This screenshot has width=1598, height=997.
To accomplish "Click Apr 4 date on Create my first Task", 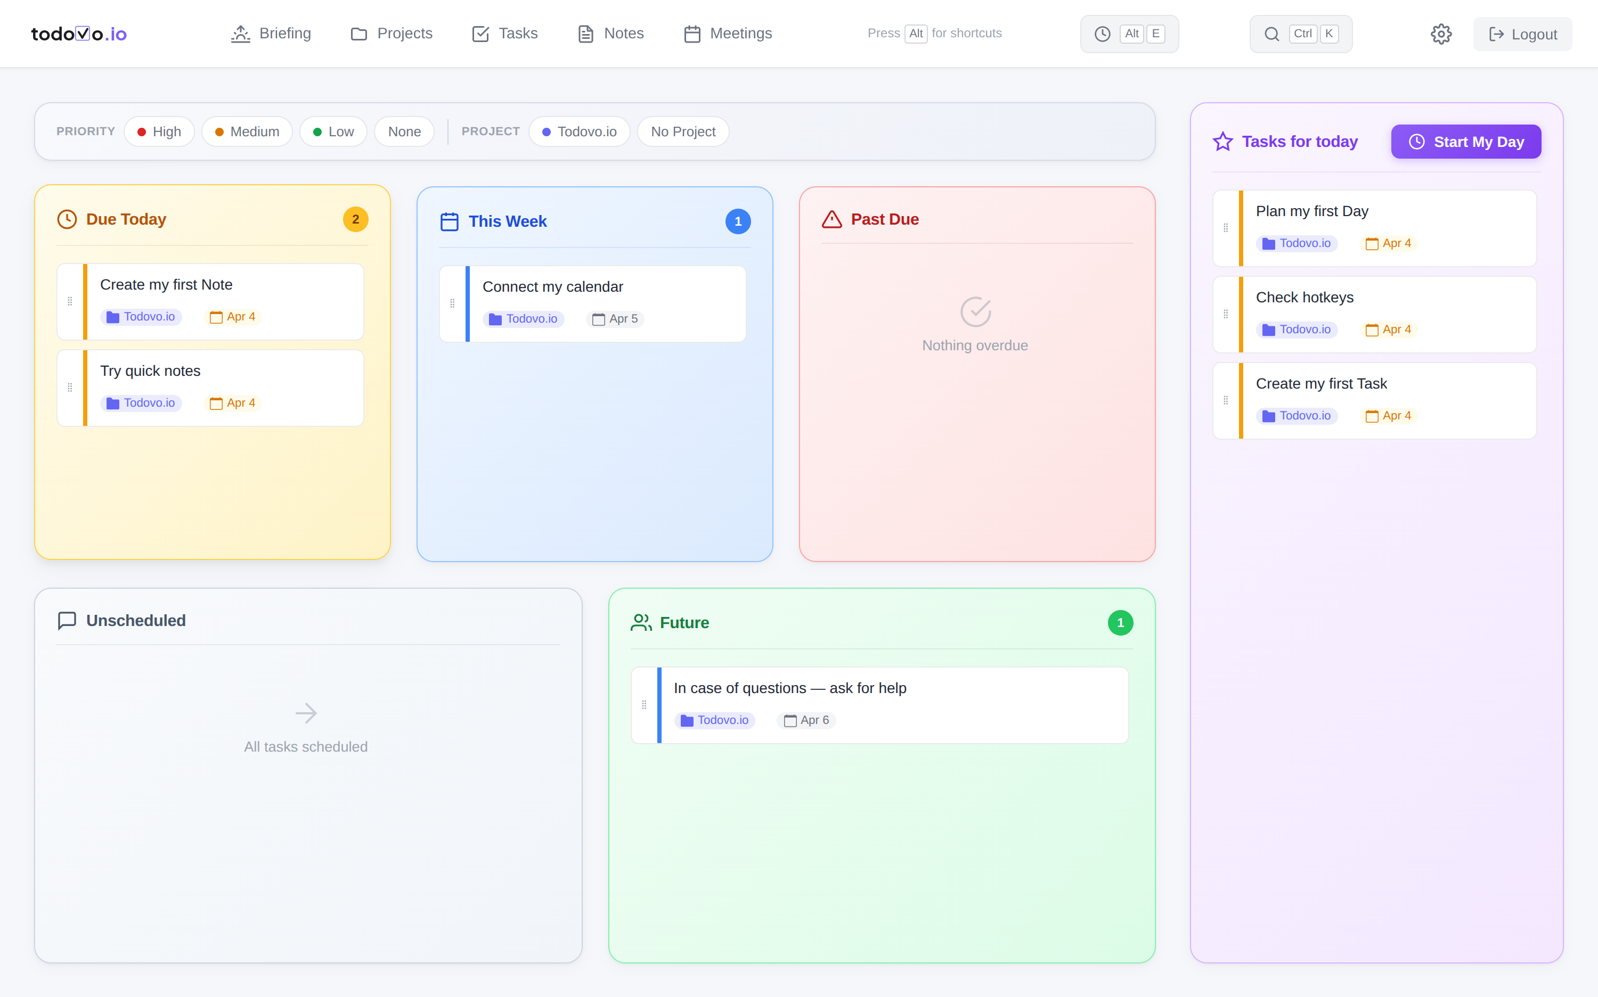I will [x=1388, y=416].
